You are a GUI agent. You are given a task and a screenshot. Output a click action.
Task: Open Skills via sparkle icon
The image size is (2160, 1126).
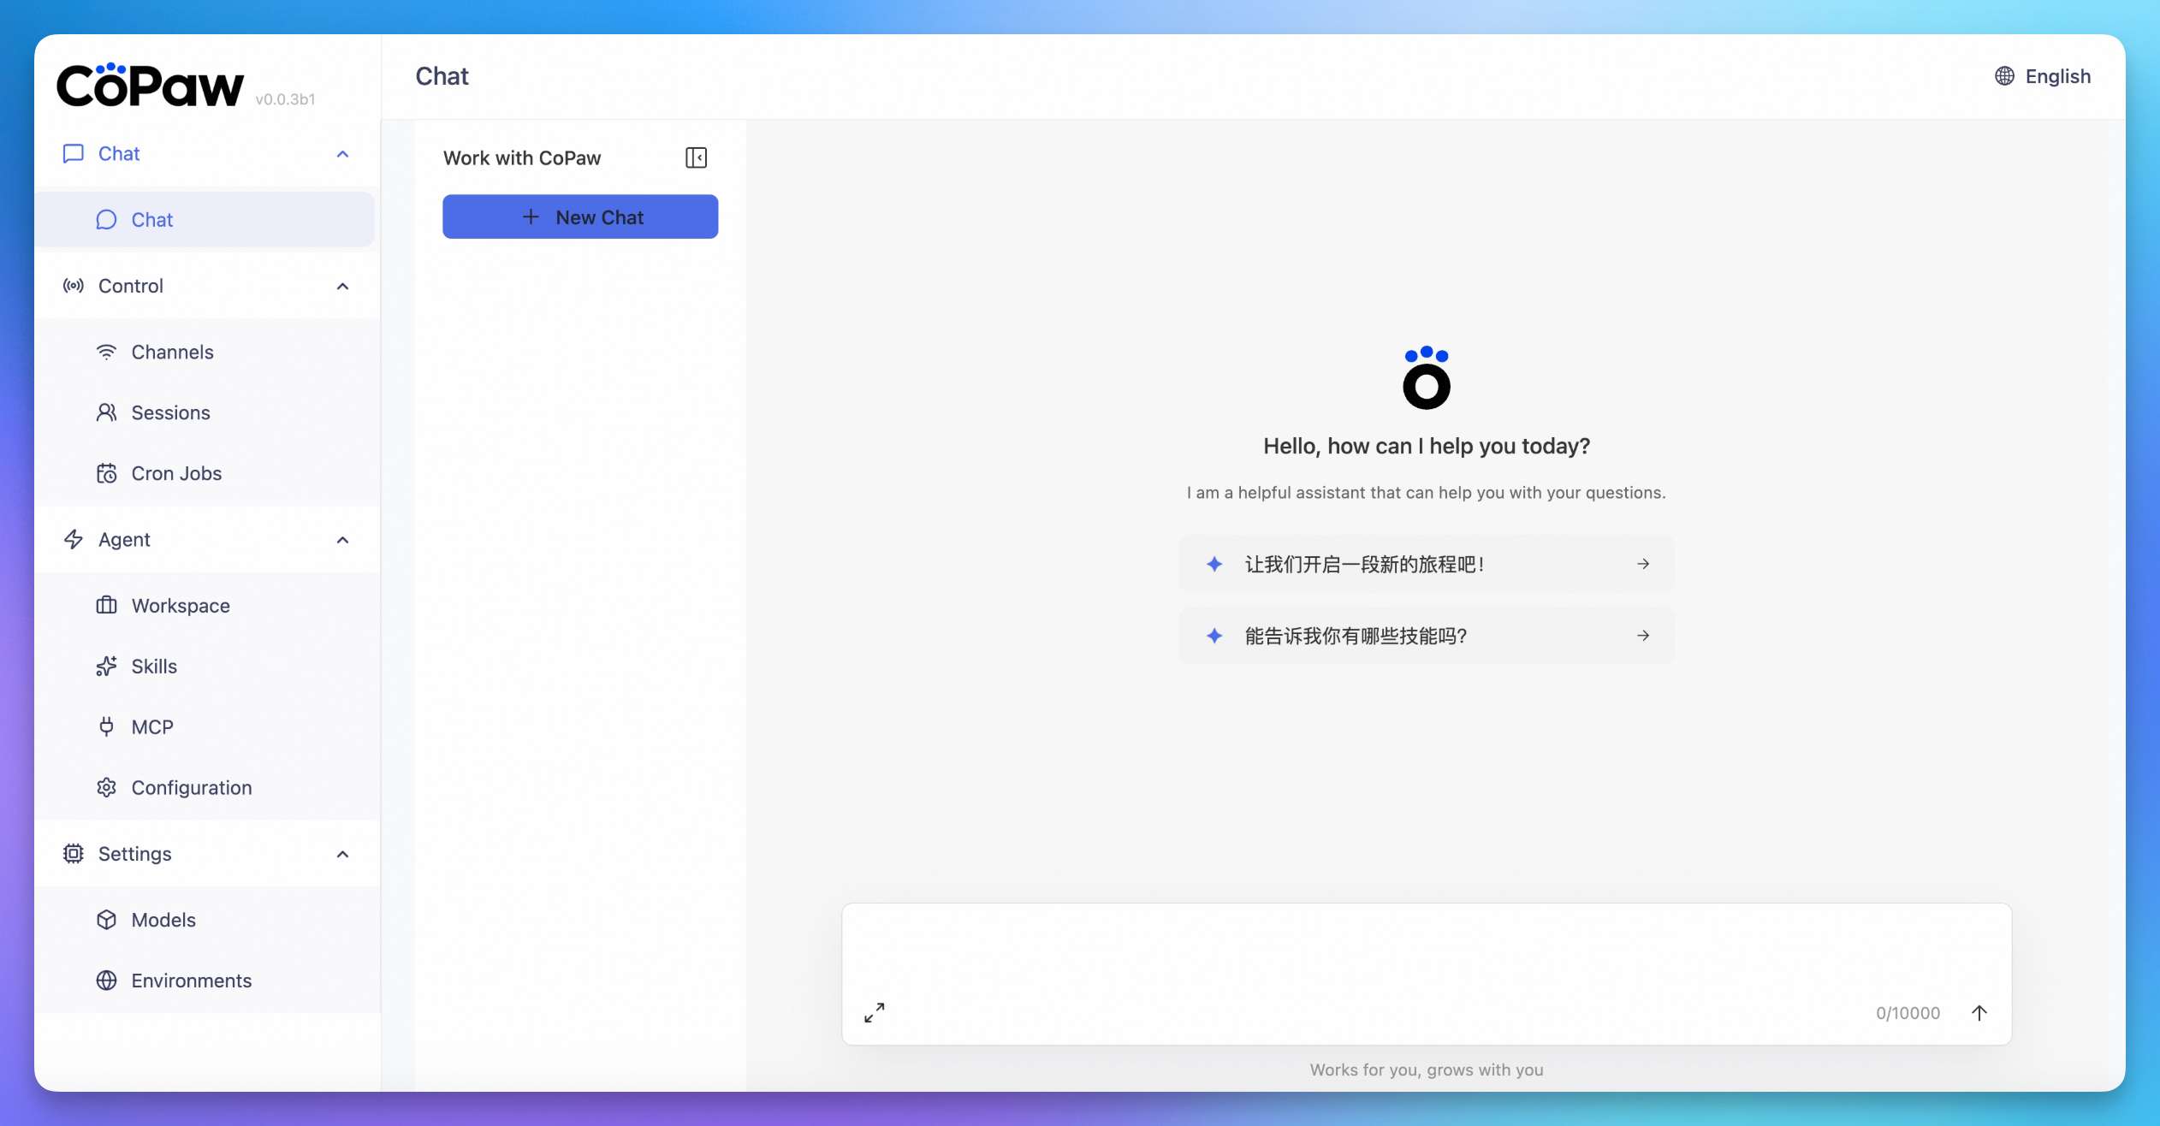pyautogui.click(x=106, y=666)
